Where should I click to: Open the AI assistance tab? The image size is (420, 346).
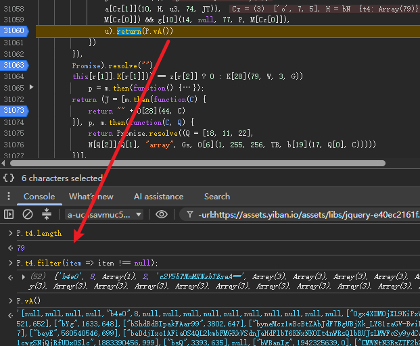coord(158,197)
